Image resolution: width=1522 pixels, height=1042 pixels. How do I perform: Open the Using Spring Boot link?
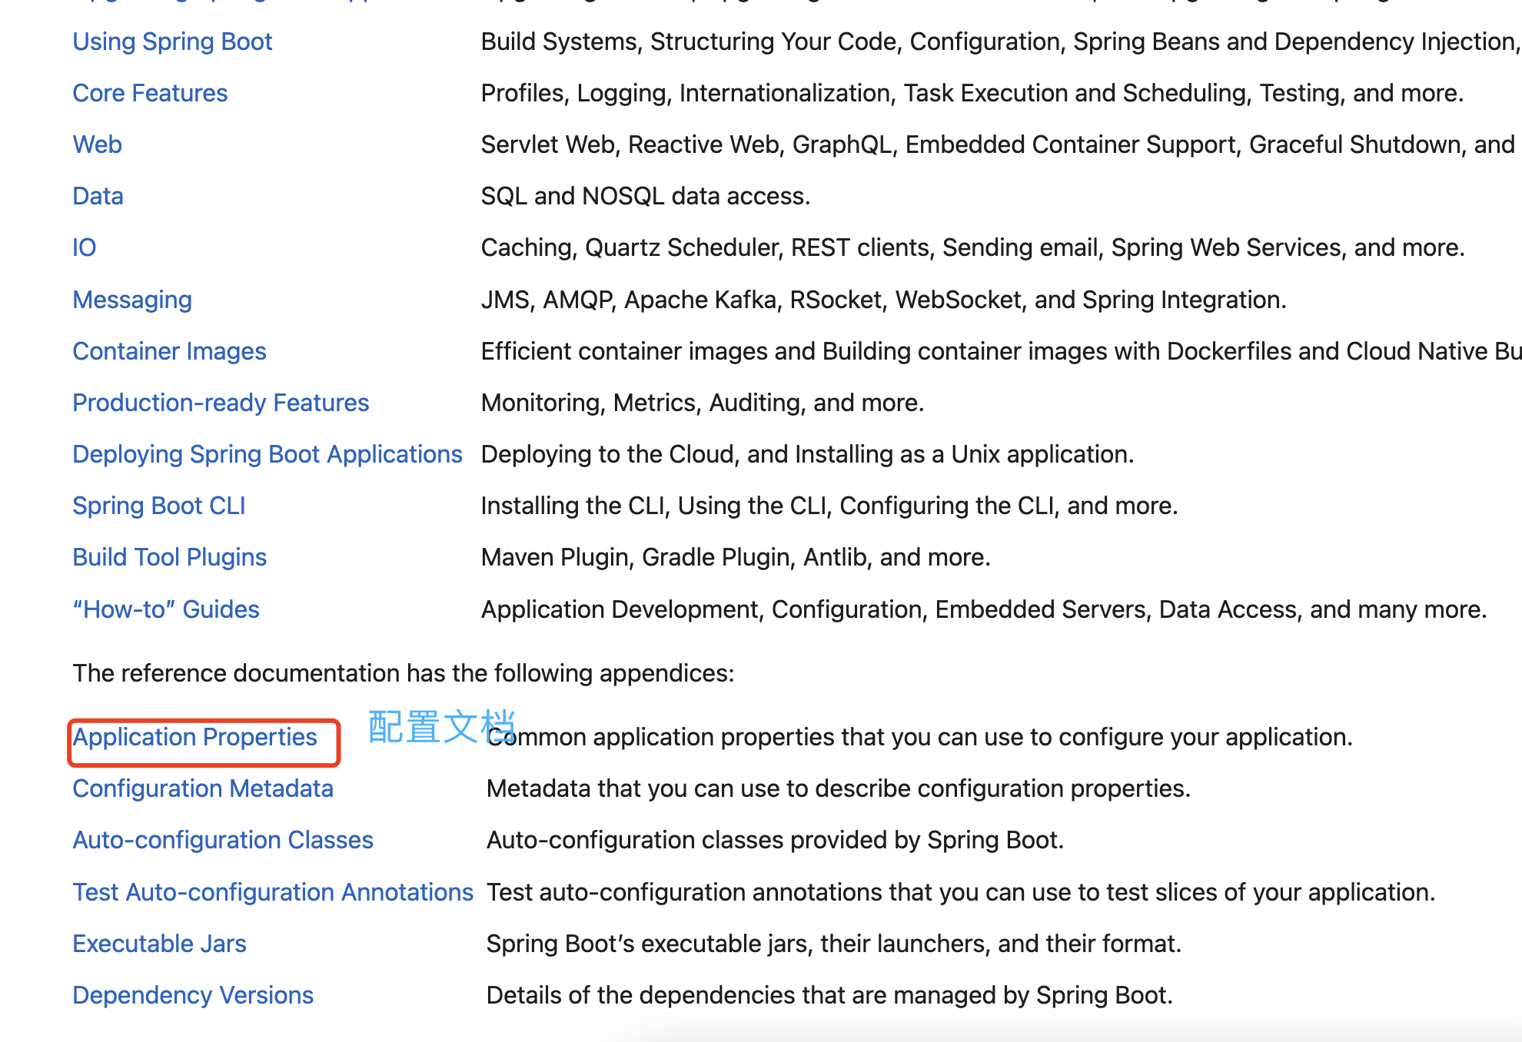172,41
